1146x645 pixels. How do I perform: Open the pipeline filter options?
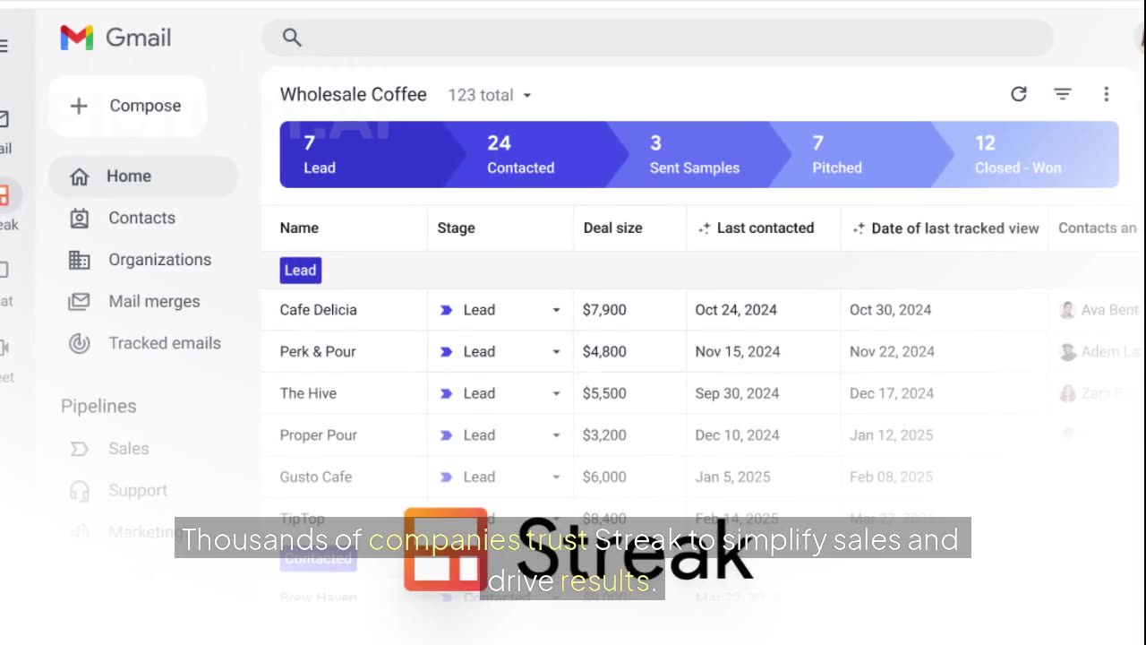coord(1063,94)
